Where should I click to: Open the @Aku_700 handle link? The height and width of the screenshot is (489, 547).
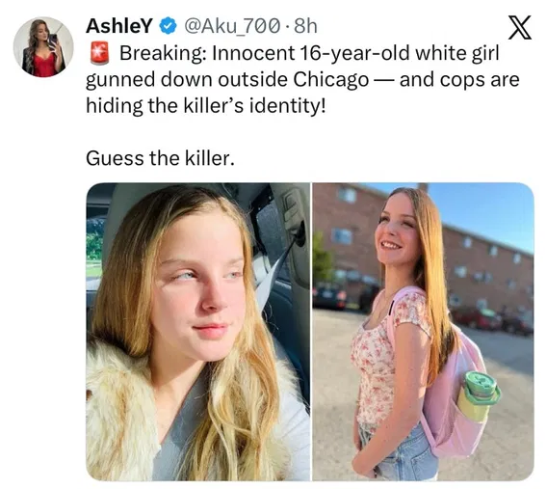click(232, 26)
